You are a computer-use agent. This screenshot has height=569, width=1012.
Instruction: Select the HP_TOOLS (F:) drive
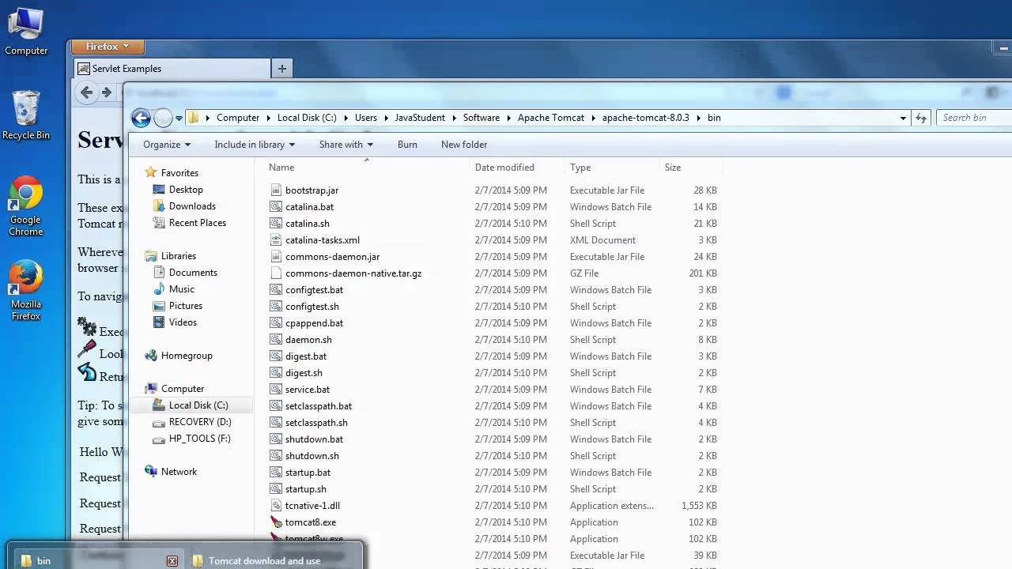tap(200, 439)
